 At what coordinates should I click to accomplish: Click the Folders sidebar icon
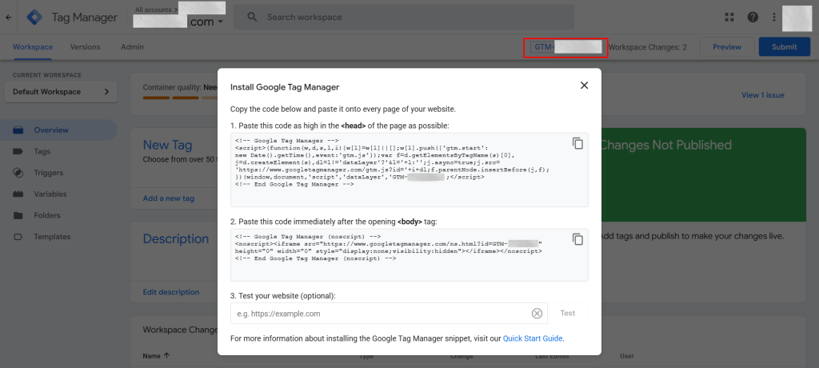point(18,215)
